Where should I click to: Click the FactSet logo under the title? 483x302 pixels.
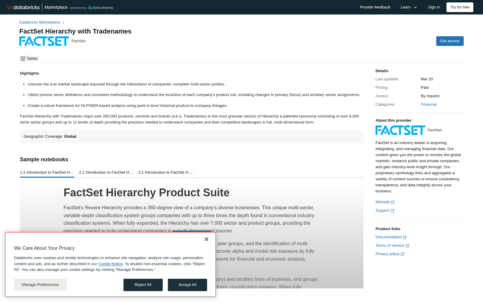44,41
